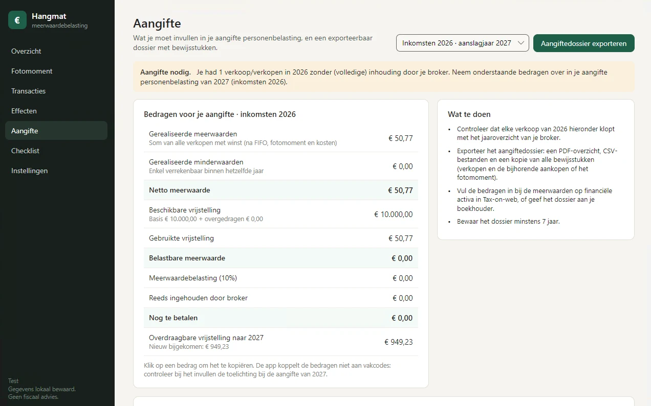The height and width of the screenshot is (406, 651).
Task: Click Aangiftedossier exporteren button
Action: click(x=584, y=43)
